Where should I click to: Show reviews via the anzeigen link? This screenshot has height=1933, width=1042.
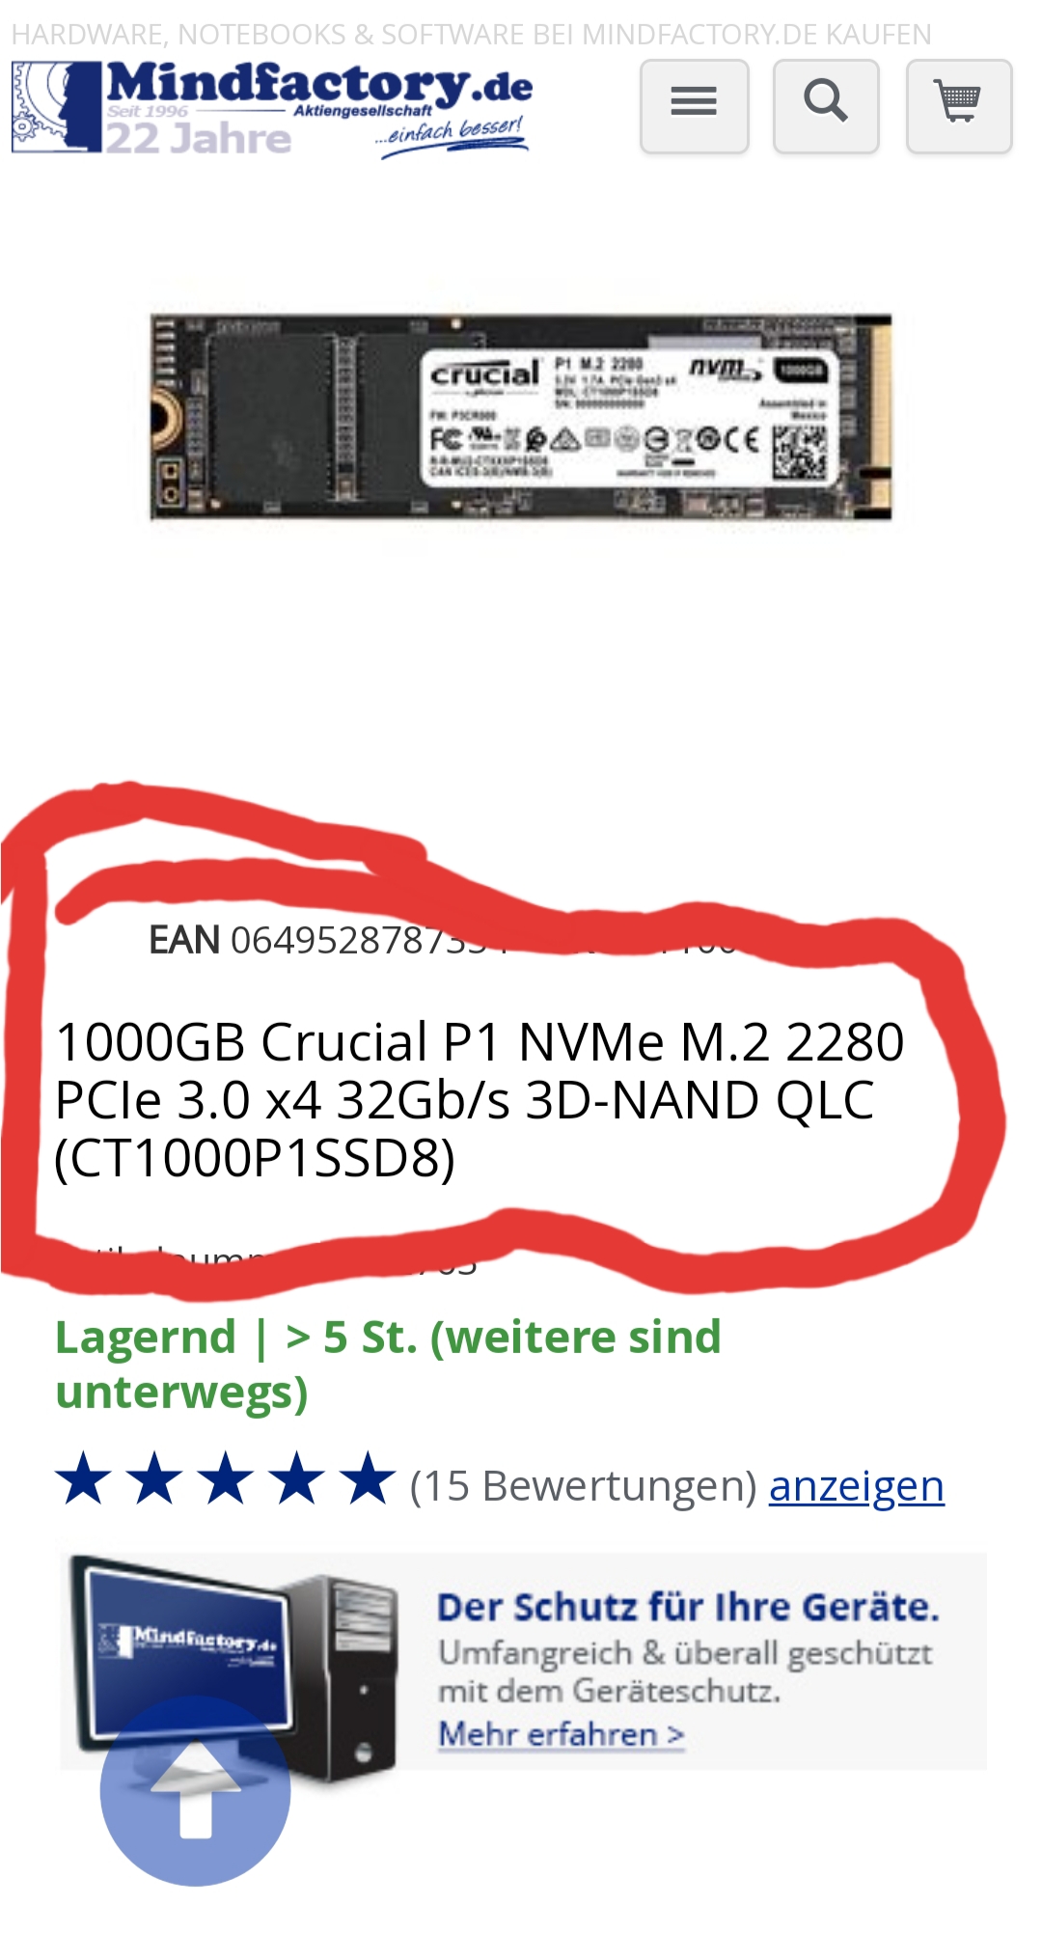[856, 1486]
